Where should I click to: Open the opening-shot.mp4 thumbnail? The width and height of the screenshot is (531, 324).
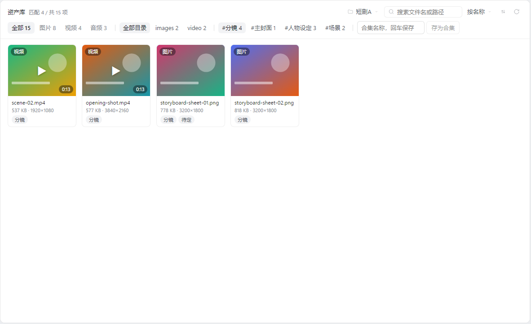(116, 70)
